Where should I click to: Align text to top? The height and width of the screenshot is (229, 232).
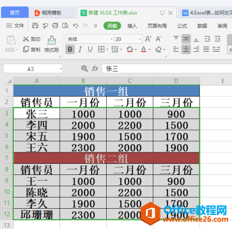pyautogui.click(x=176, y=39)
